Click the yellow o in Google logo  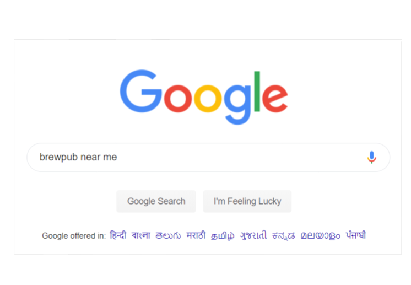[208, 99]
